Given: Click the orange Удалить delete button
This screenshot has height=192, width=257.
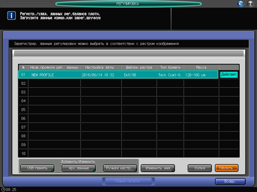Looking at the screenshot, I should click(227, 168).
